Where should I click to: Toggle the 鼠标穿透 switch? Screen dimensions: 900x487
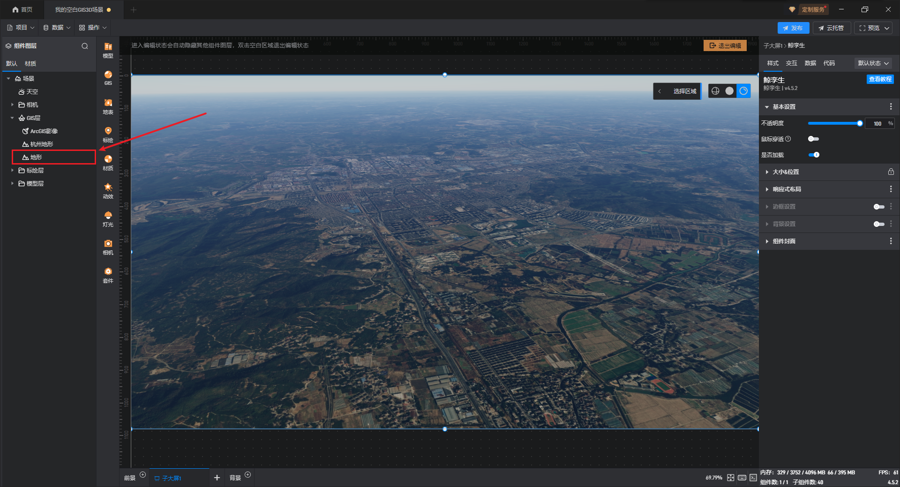(x=813, y=139)
